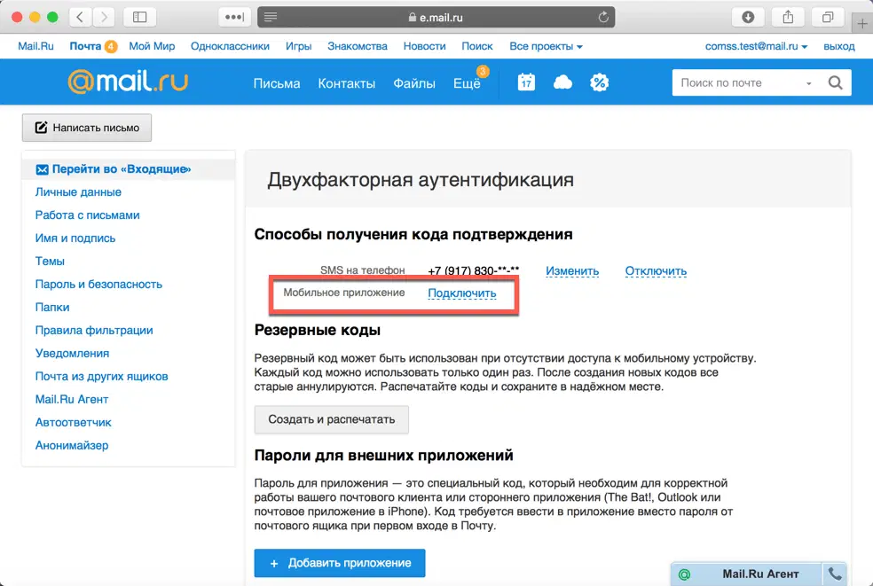Click the e.mail.ru address bar
The width and height of the screenshot is (873, 586).
436,17
